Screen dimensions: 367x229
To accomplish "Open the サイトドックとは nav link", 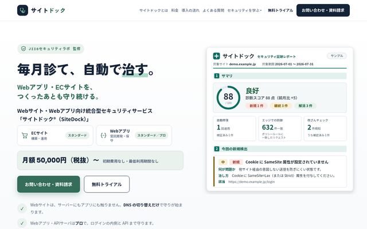I will pyautogui.click(x=154, y=10).
